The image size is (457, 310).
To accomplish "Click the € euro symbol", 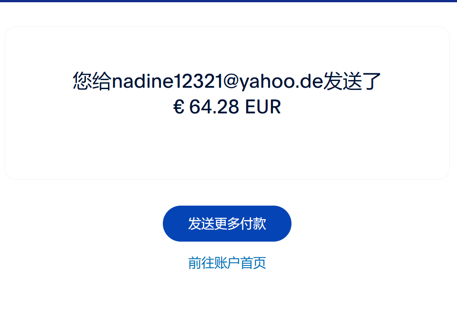I will 179,107.
